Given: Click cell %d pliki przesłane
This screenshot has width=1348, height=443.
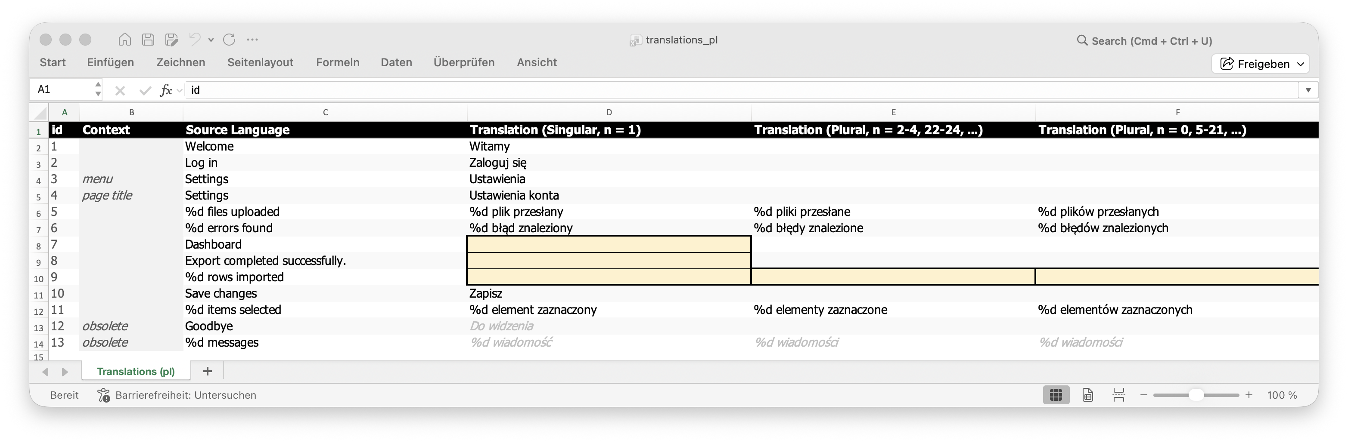Looking at the screenshot, I should point(893,212).
